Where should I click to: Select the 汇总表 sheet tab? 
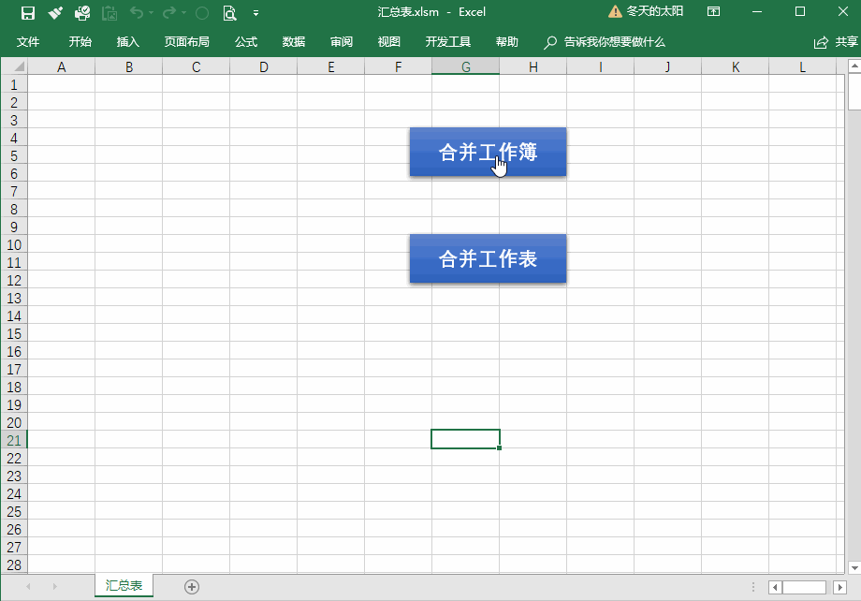[x=124, y=586]
